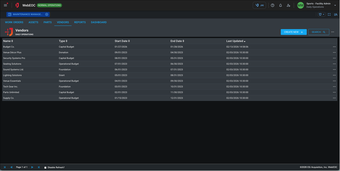
Task: Go to the next page arrow
Action: pos(32,167)
